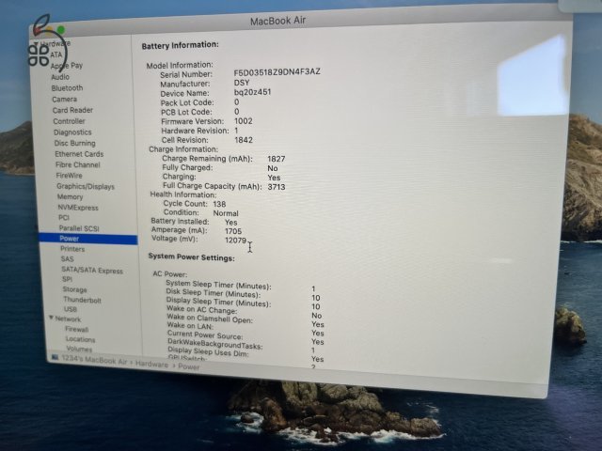Image resolution: width=602 pixels, height=451 pixels.
Task: Click 1234's MacBook Air in path bar
Action: click(x=94, y=360)
